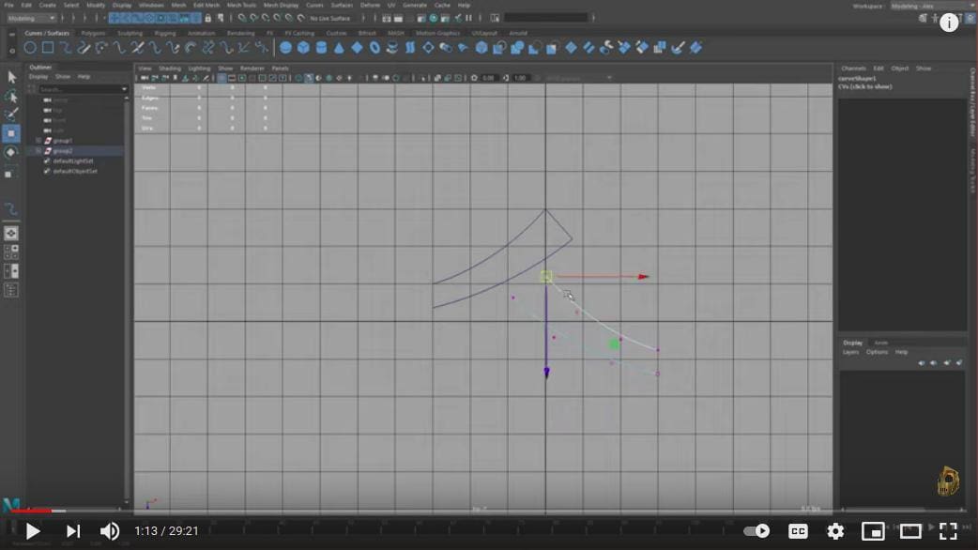
Task: Open YouTube video settings gear
Action: pyautogui.click(x=835, y=530)
